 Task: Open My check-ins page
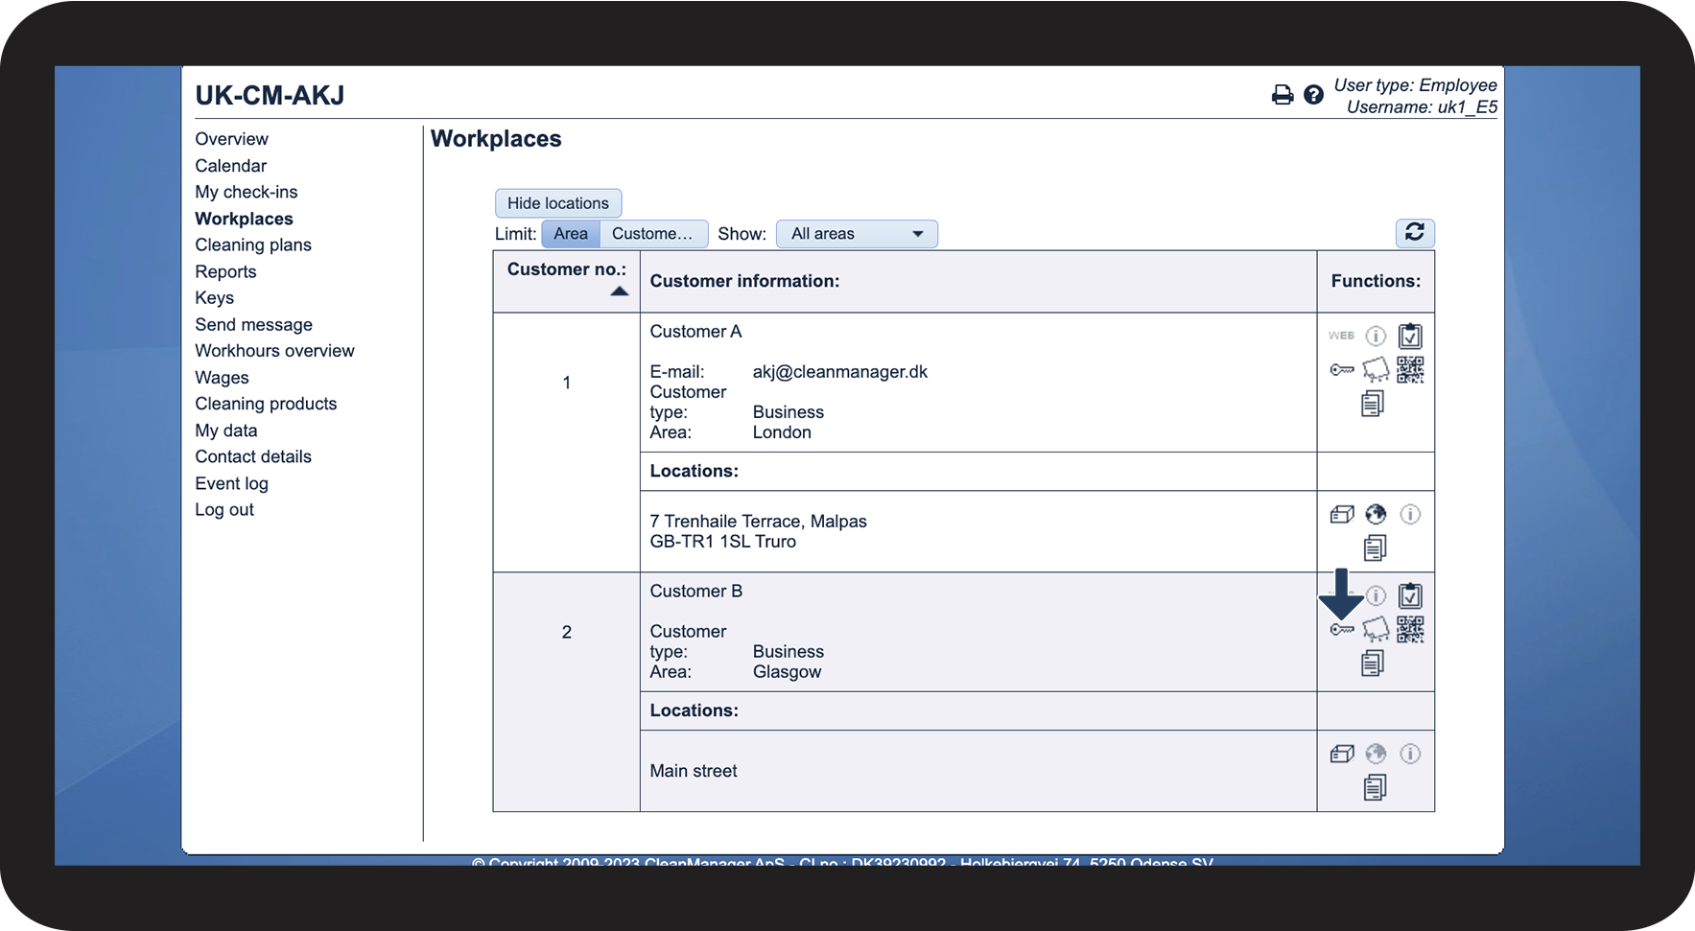(x=247, y=192)
